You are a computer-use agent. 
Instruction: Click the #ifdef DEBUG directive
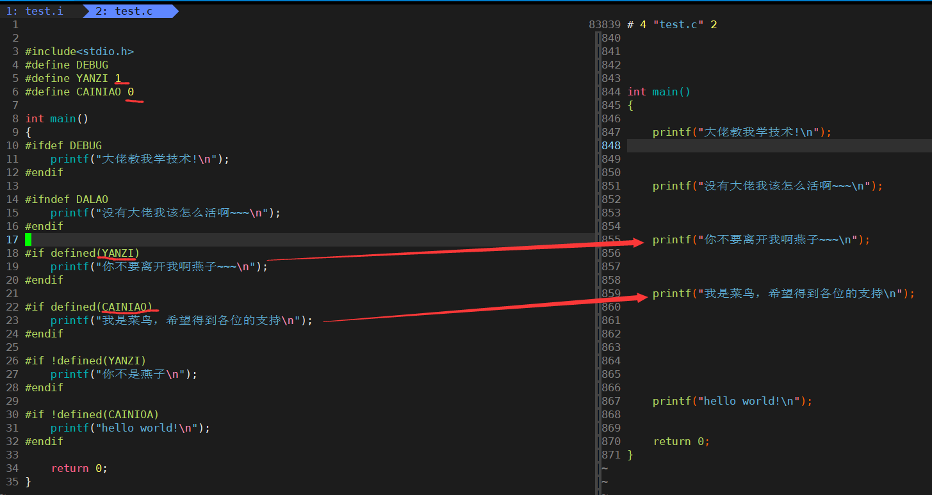(63, 145)
